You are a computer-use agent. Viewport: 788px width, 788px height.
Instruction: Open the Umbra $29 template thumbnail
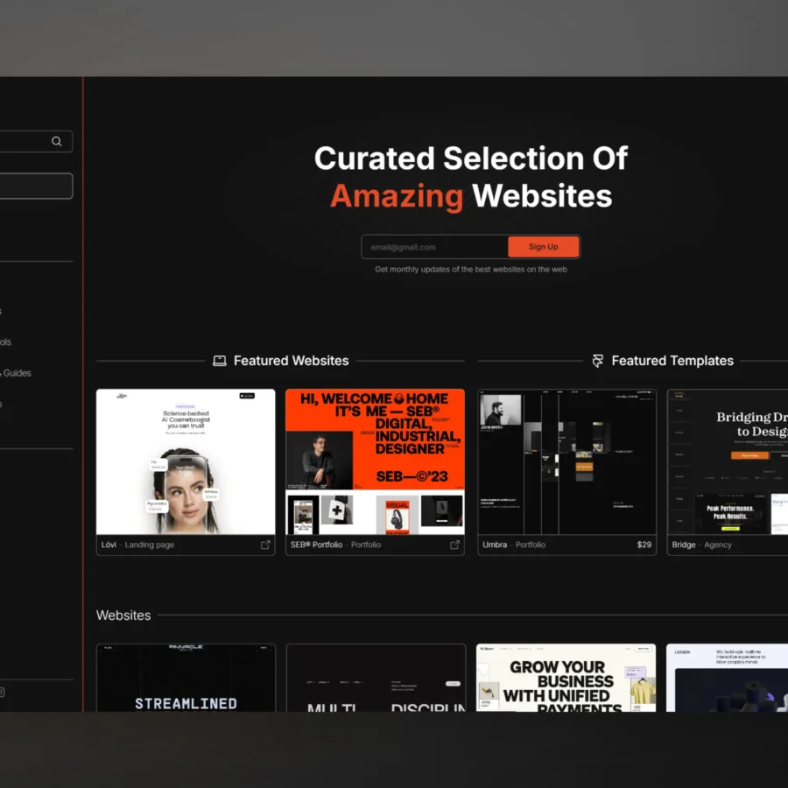(x=566, y=460)
